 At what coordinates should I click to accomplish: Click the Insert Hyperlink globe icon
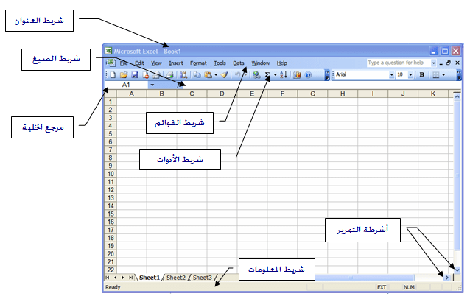(x=256, y=75)
